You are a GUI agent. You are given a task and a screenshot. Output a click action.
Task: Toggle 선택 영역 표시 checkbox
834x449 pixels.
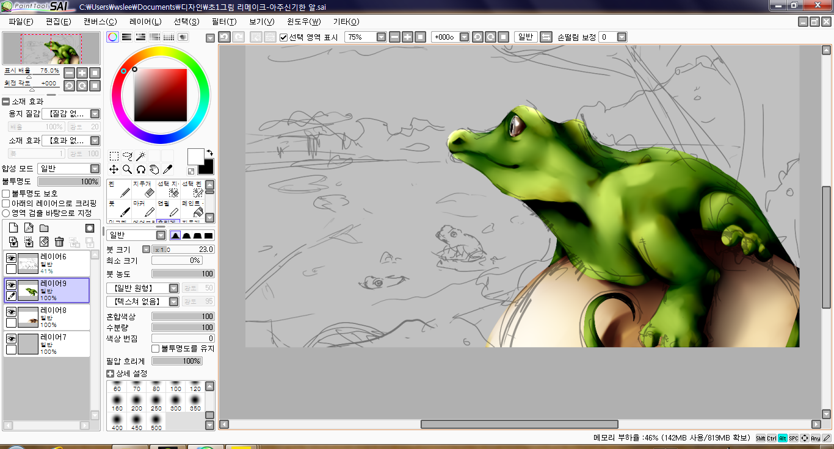(284, 37)
